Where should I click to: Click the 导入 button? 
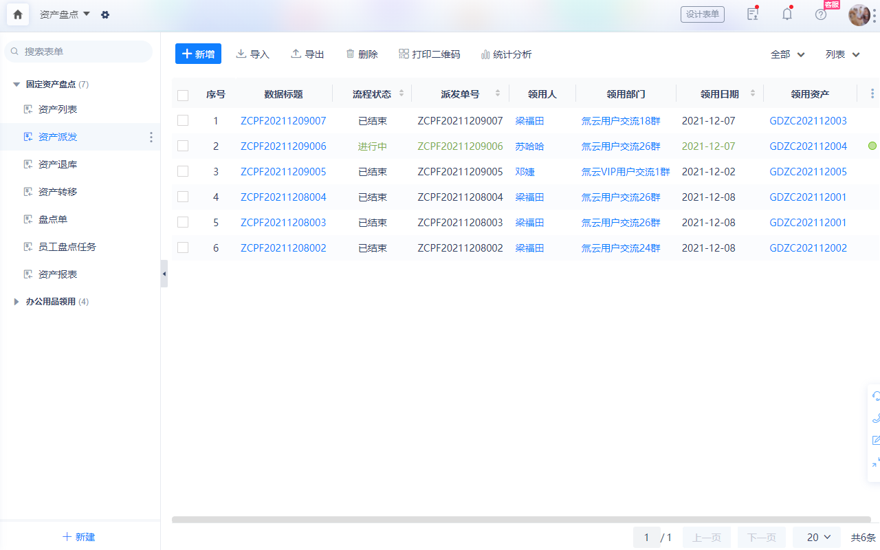252,54
